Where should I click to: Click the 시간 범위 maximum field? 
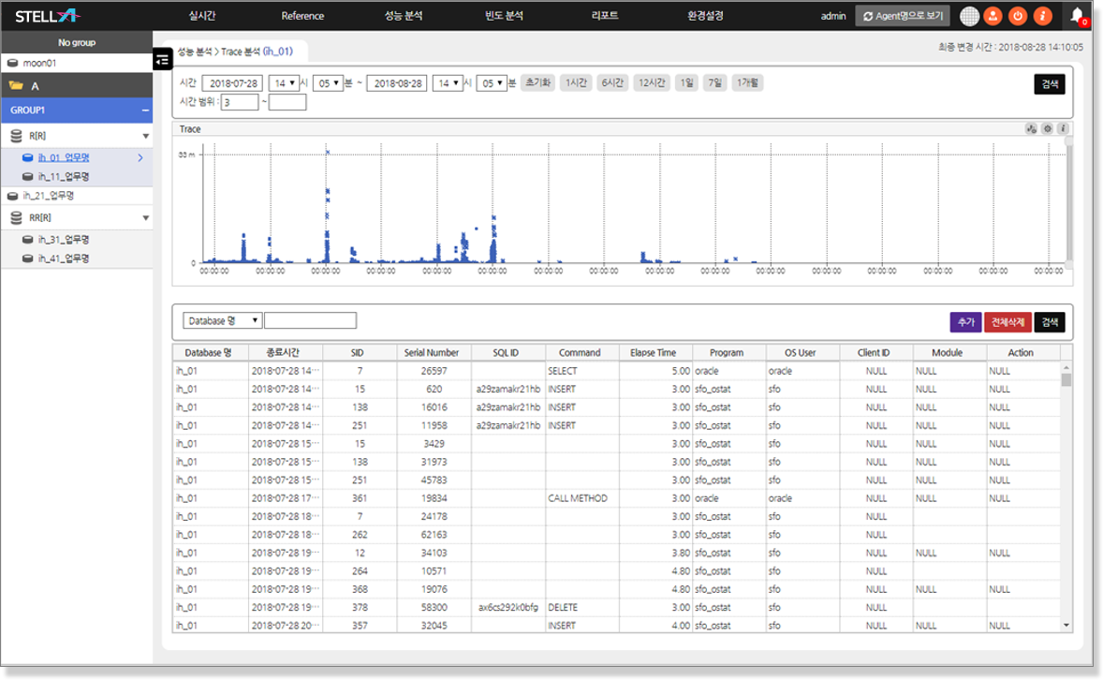click(x=287, y=102)
